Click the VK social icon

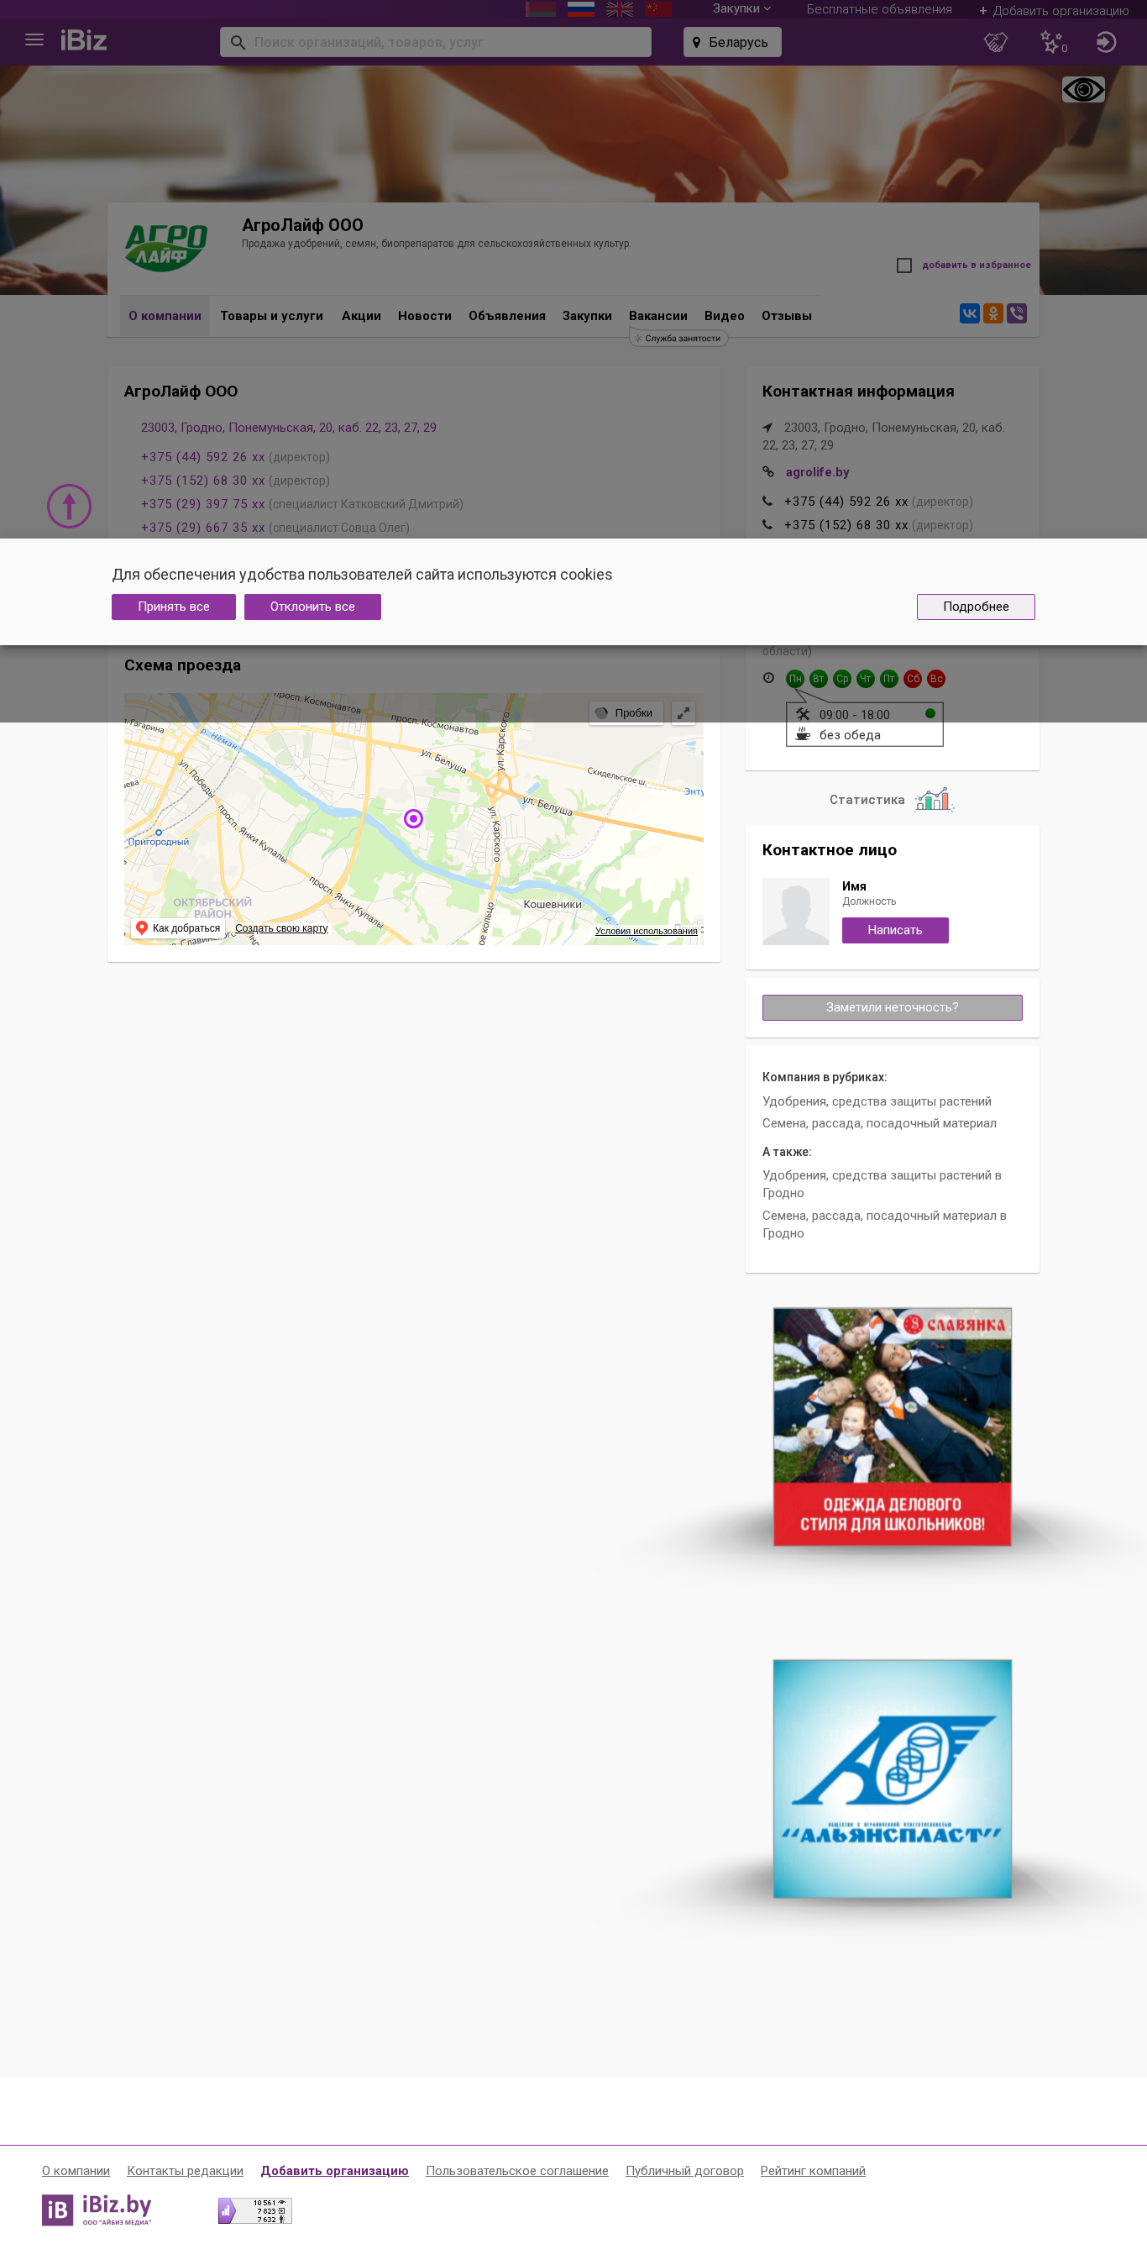point(969,313)
